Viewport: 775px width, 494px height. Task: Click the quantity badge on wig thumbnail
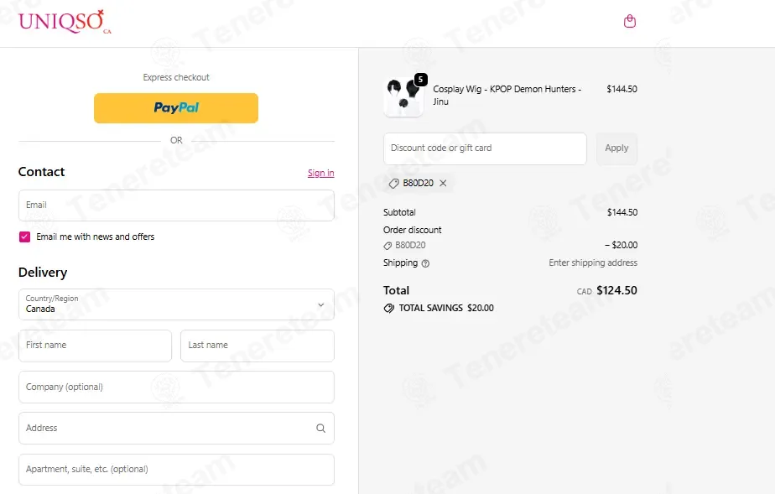(420, 80)
